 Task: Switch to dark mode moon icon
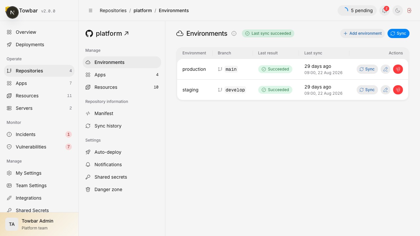click(x=398, y=10)
